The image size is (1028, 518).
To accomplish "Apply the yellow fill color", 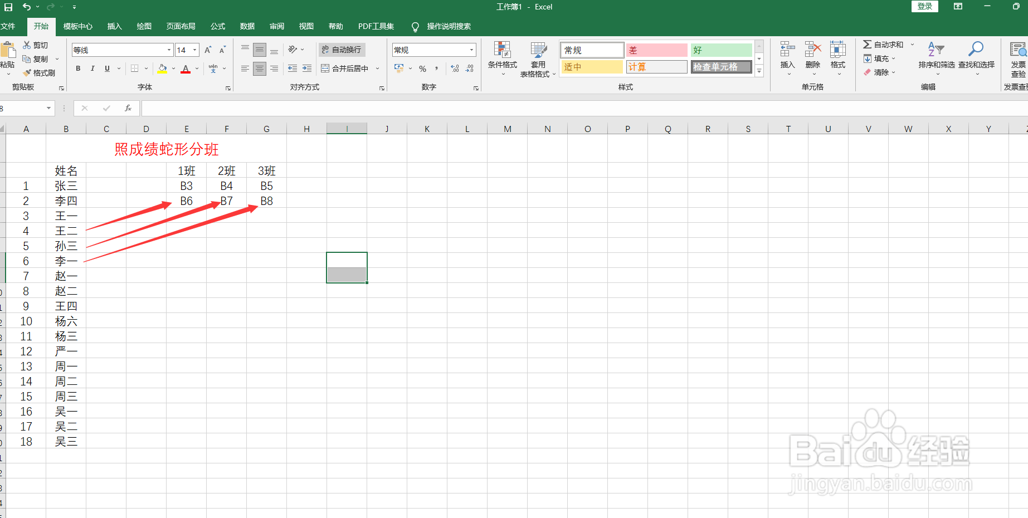I will point(162,69).
